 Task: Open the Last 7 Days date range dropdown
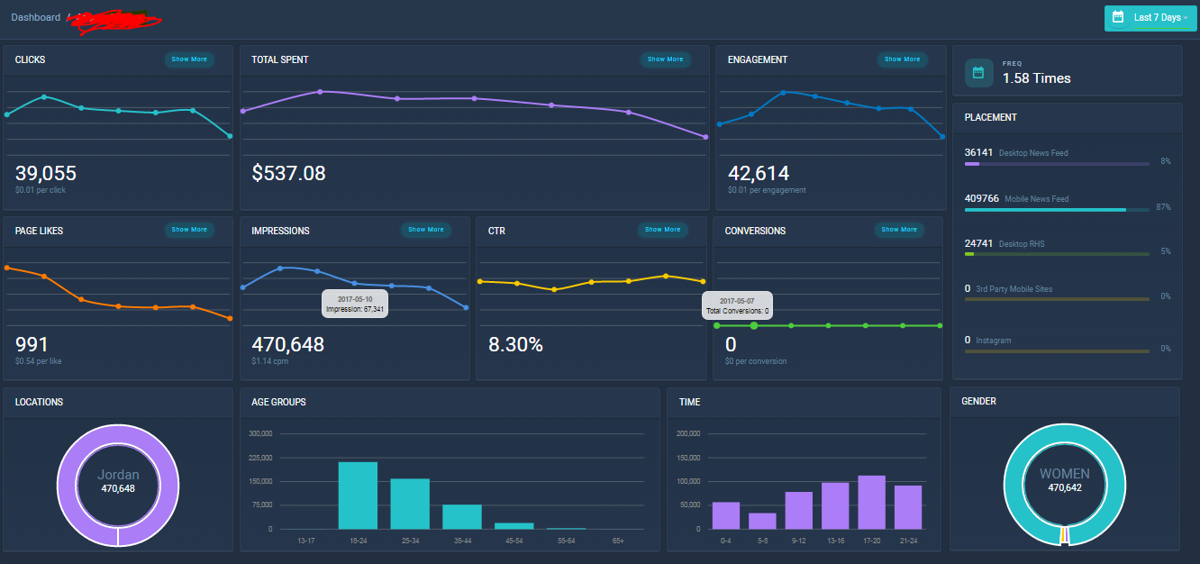click(1150, 18)
